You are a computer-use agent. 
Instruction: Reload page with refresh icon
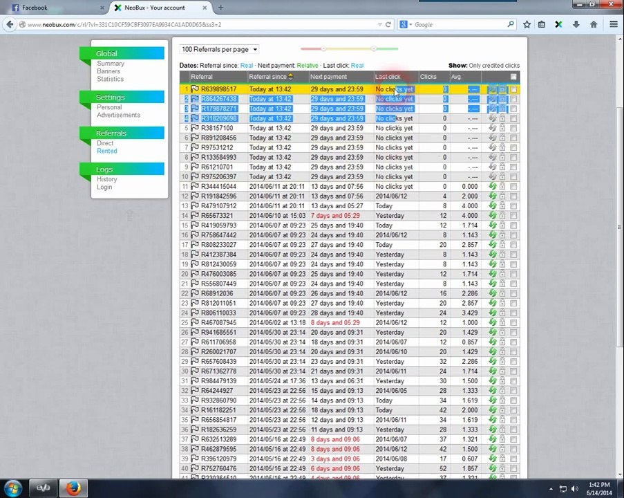click(x=388, y=24)
